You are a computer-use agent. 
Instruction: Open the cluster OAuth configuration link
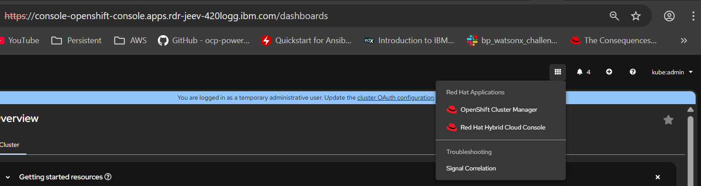tap(395, 97)
